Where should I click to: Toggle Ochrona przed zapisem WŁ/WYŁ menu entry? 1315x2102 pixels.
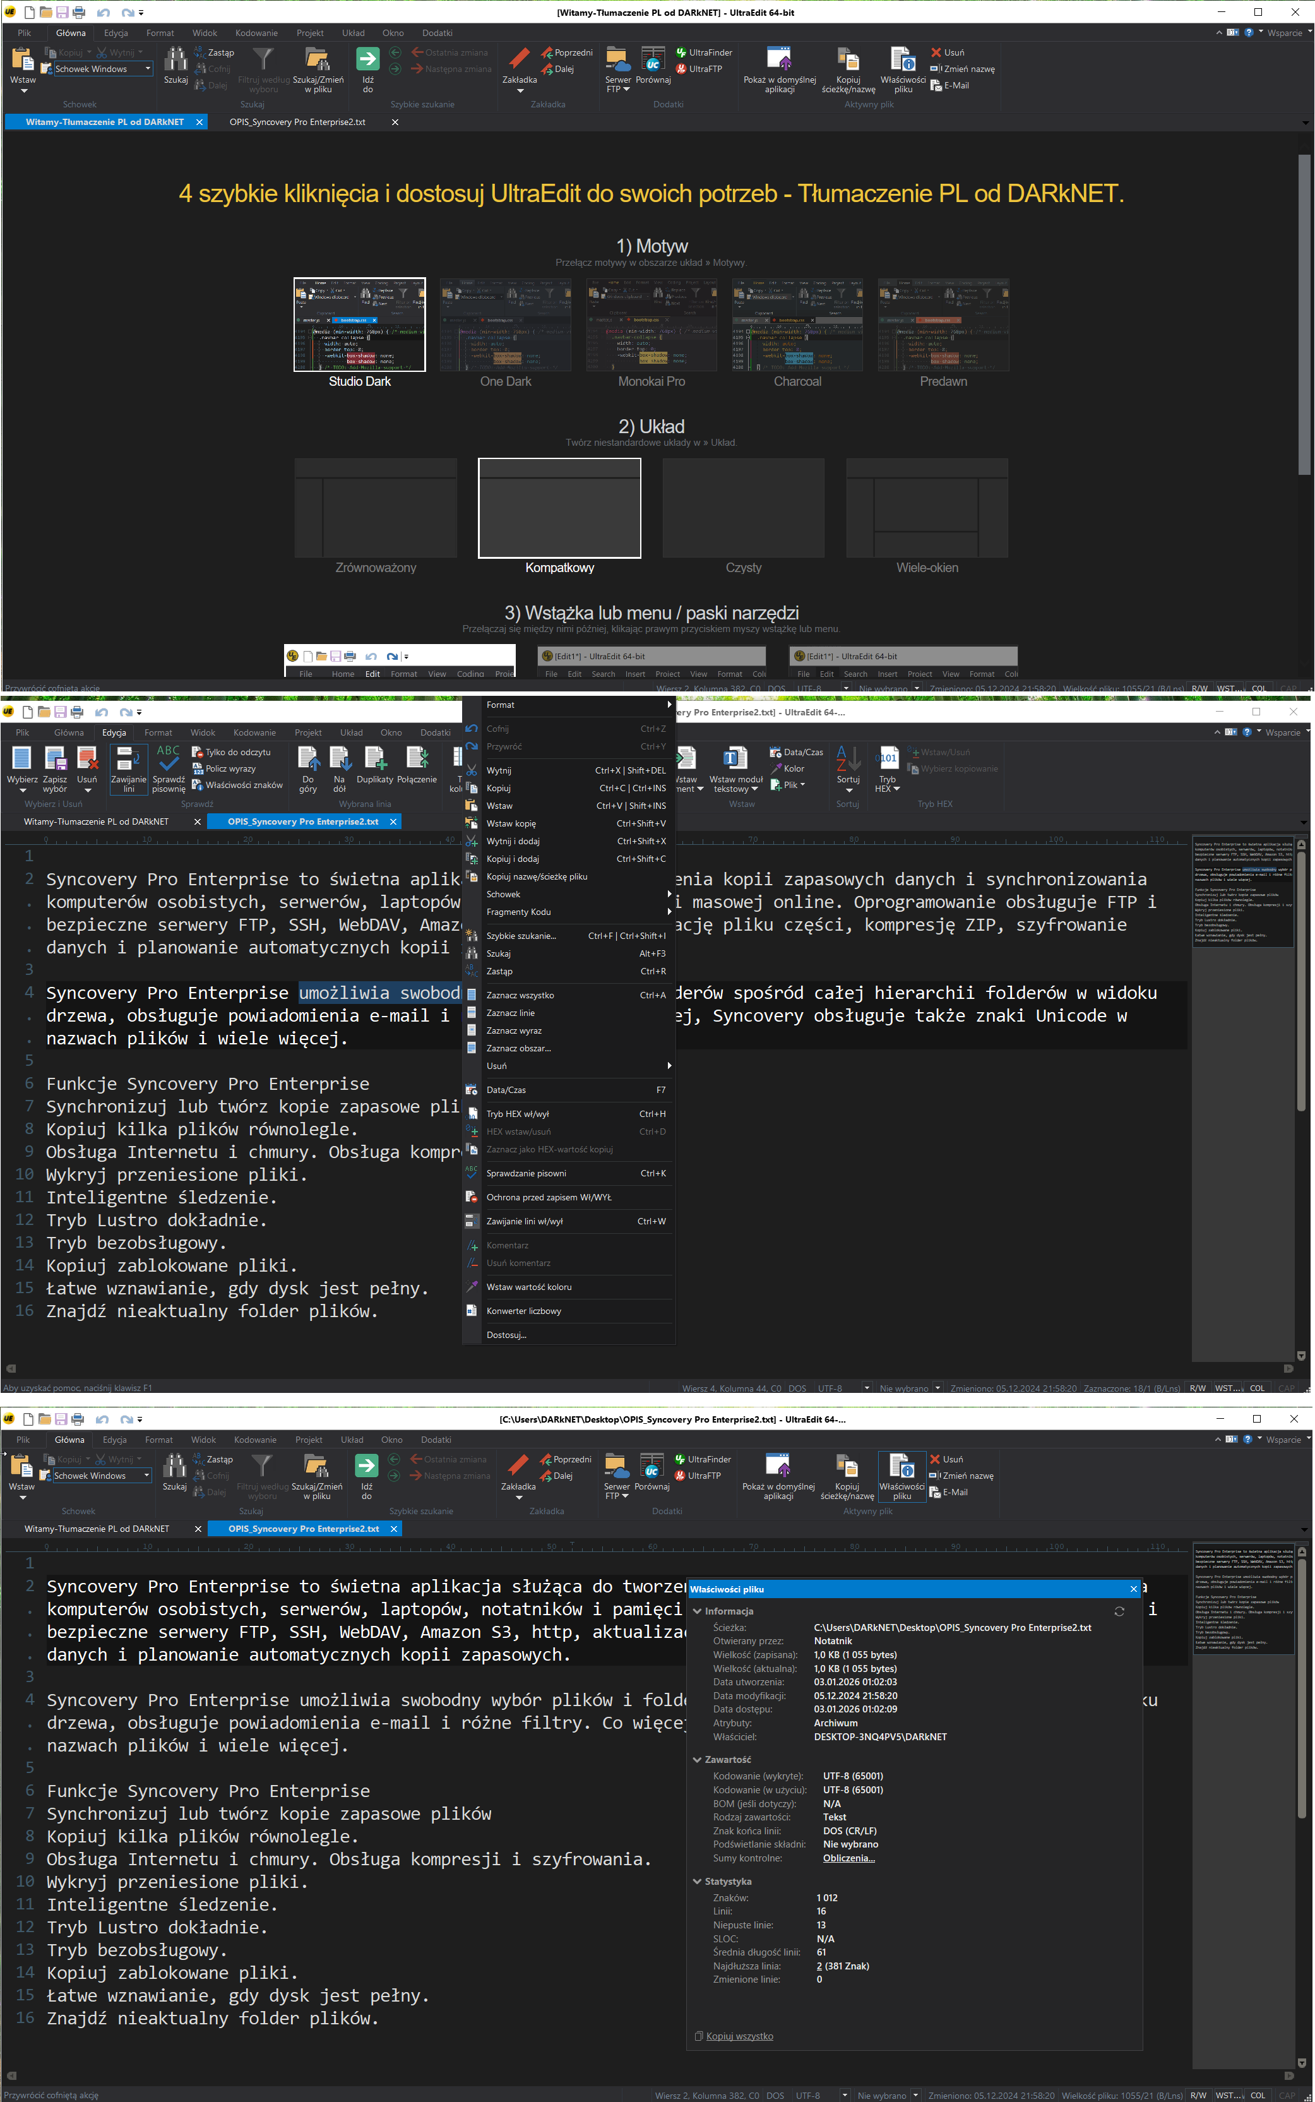tap(549, 1198)
